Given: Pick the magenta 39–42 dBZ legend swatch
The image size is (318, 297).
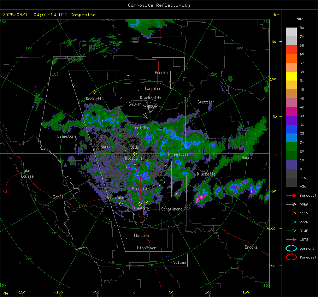Looking at the screenshot, I should point(291,111).
